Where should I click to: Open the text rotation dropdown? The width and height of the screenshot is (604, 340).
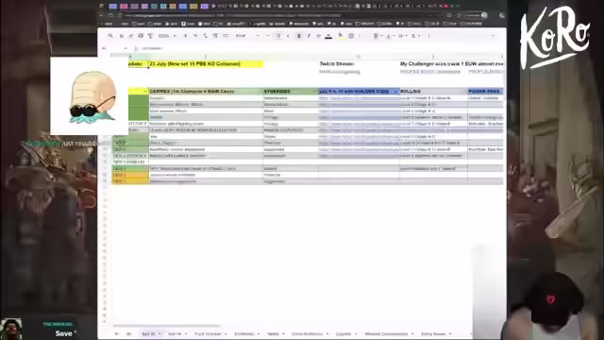(415, 36)
